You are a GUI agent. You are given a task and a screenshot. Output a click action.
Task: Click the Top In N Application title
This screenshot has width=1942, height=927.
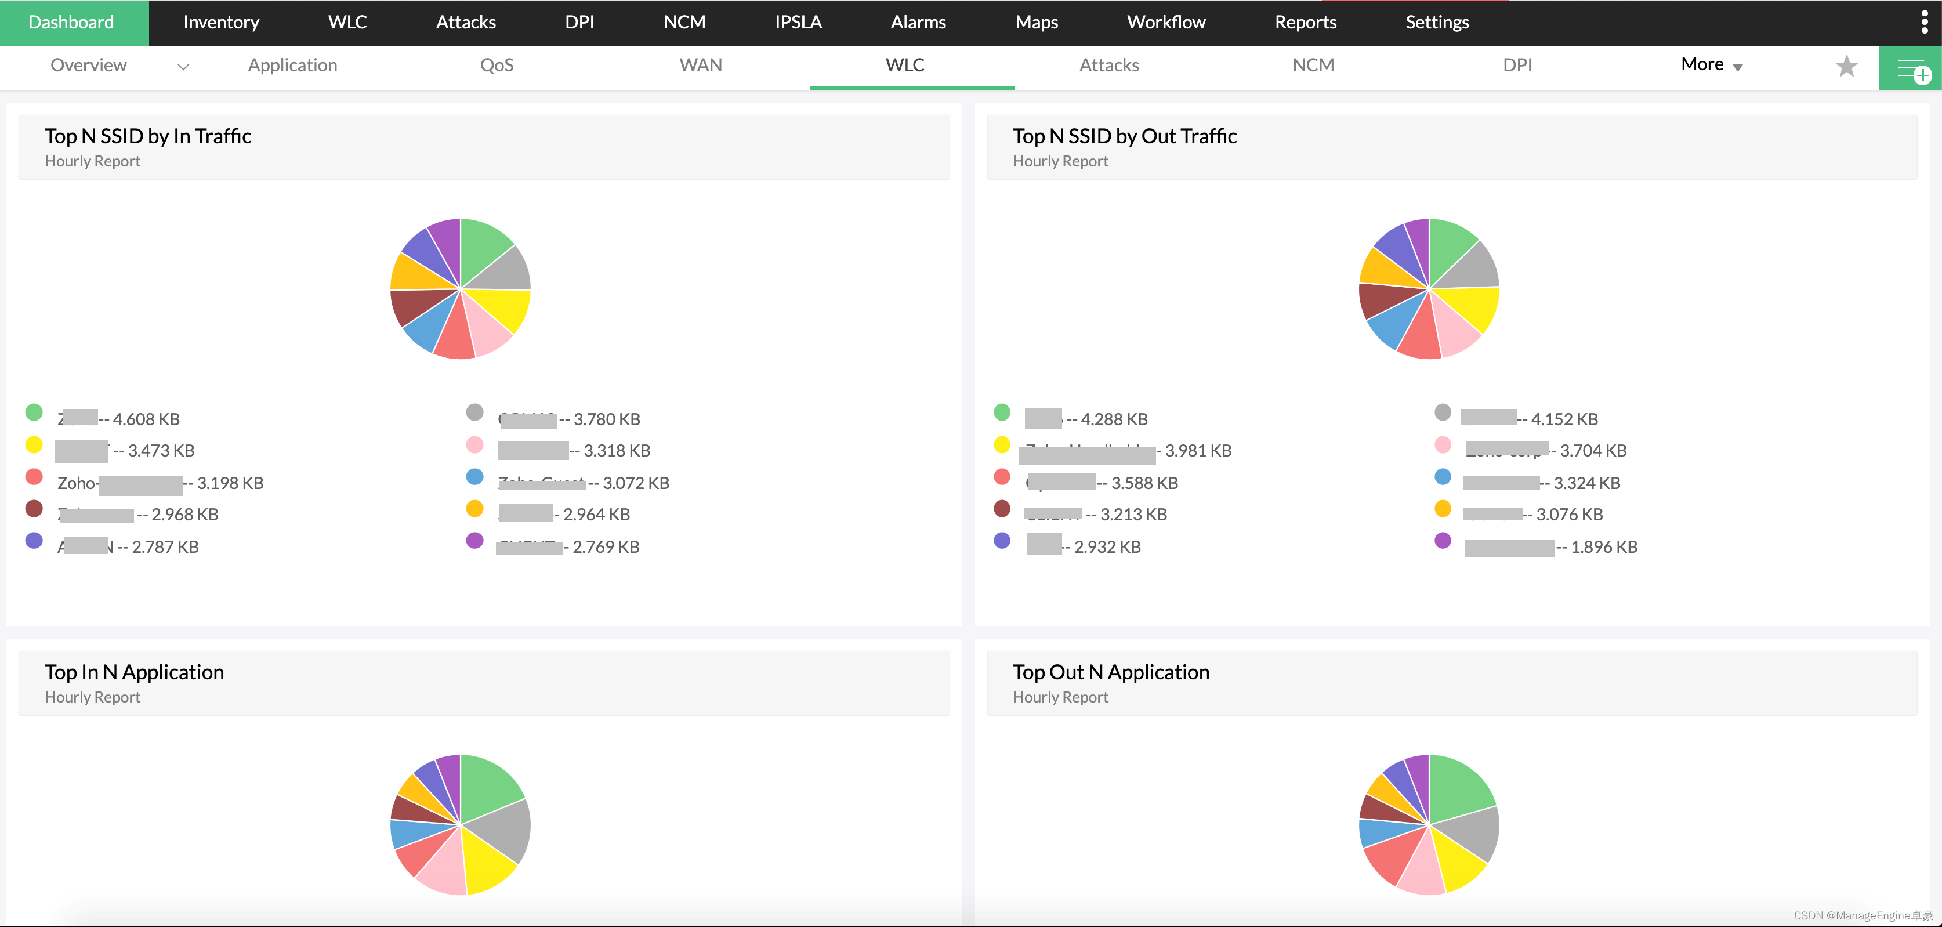134,672
